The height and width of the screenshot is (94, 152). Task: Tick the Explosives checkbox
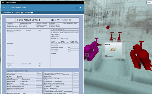pyautogui.click(x=49, y=24)
